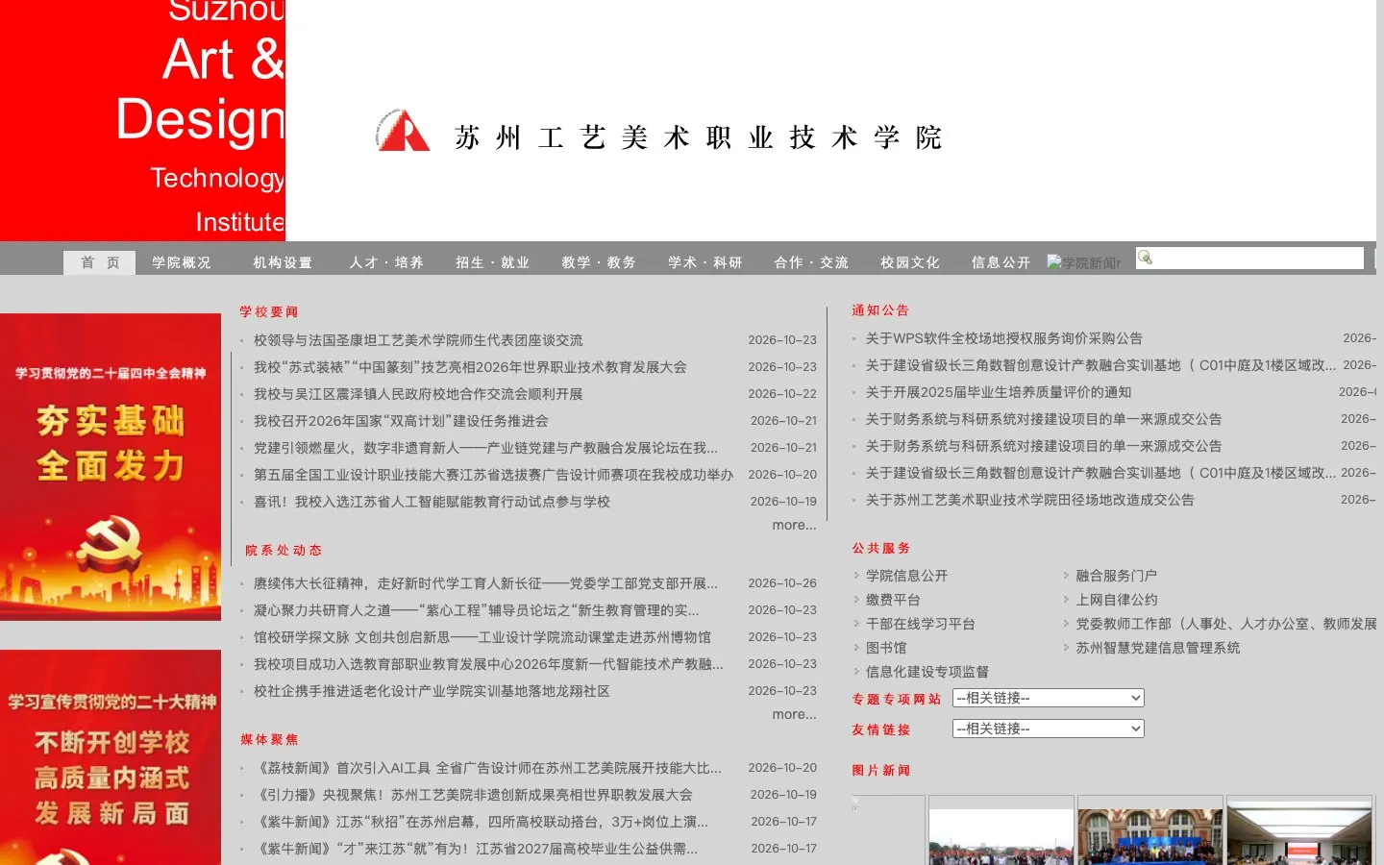Viewport: 1384px width, 865px height.
Task: Open the 友情链接 related links dropdown
Action: pos(1048,729)
